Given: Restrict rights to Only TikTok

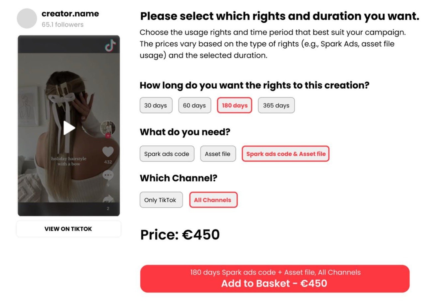Looking at the screenshot, I should [x=161, y=200].
